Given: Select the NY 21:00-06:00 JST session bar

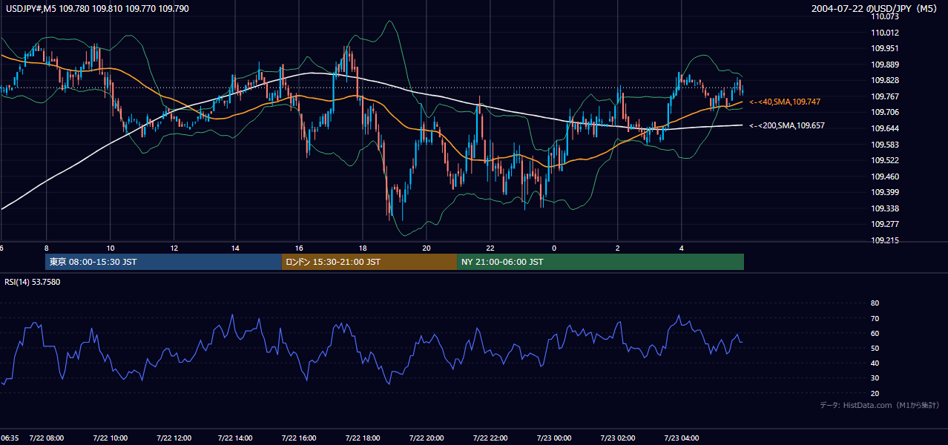Looking at the screenshot, I should 600,262.
